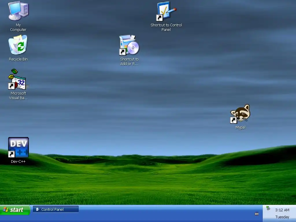Click the 'Shortcut to Add or R...' label
This screenshot has width=296, height=222.
(x=129, y=62)
